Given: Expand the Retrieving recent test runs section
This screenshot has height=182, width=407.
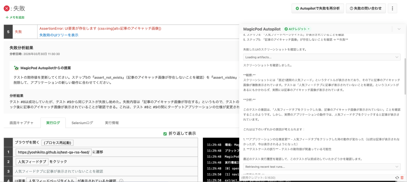Looking at the screenshot, I should pos(322,167).
